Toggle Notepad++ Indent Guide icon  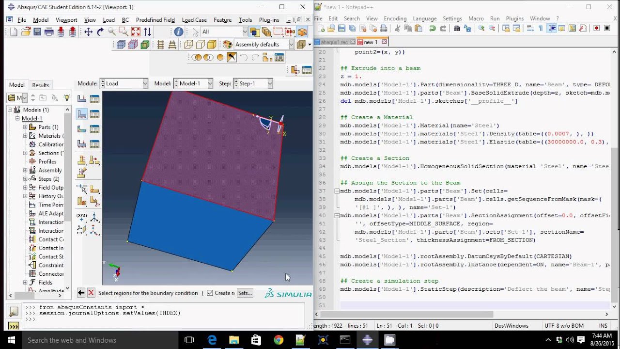pyautogui.click(x=552, y=29)
